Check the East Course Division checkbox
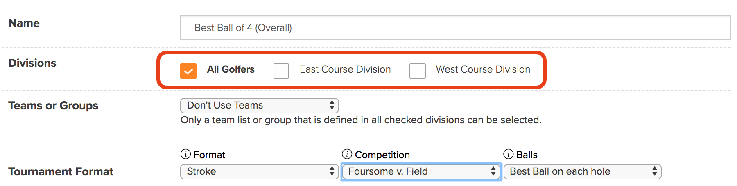 [281, 71]
